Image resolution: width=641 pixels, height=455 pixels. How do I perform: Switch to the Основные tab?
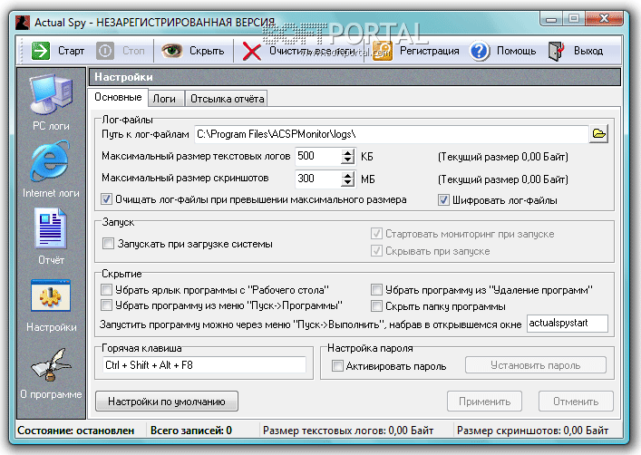[x=118, y=97]
